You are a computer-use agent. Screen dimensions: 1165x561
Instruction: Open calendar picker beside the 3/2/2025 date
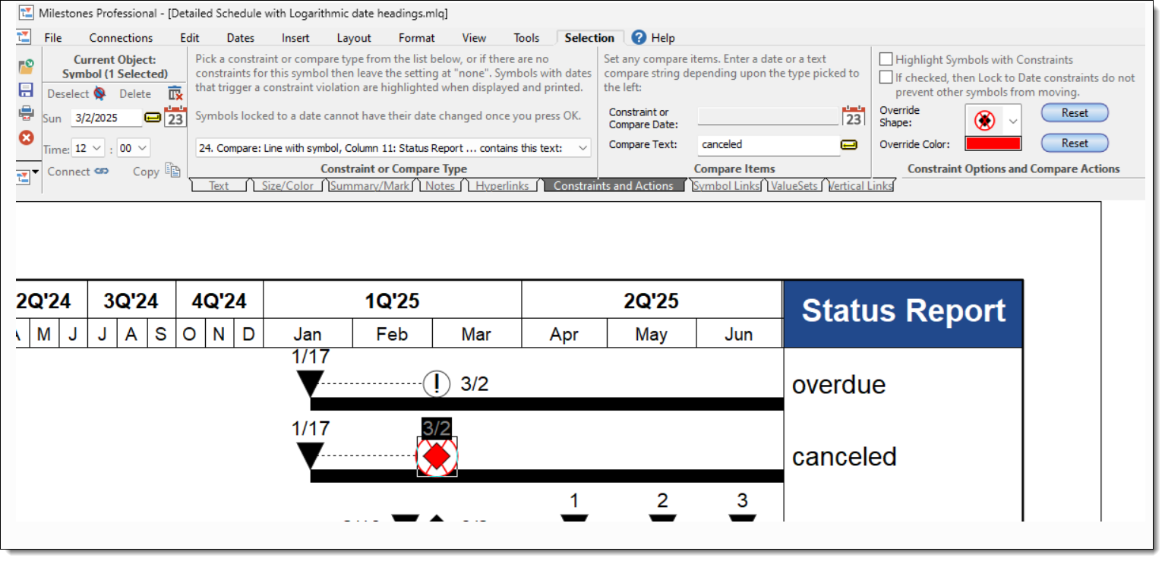(x=175, y=118)
